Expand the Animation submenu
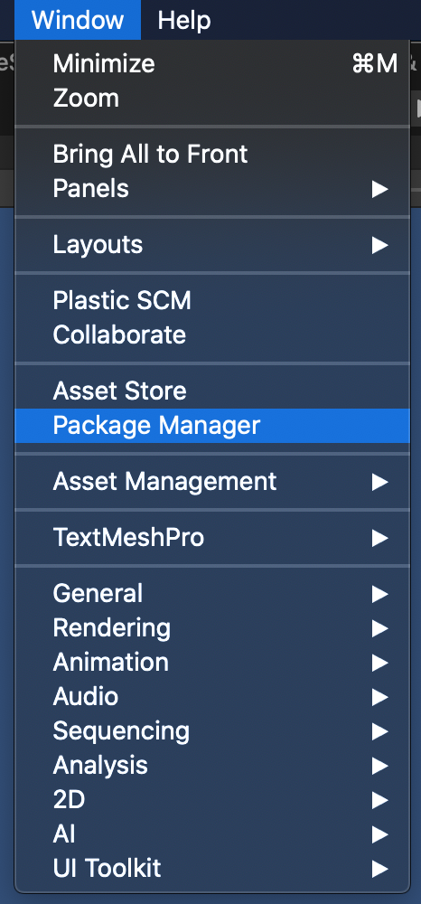The image size is (421, 904). pos(212,663)
